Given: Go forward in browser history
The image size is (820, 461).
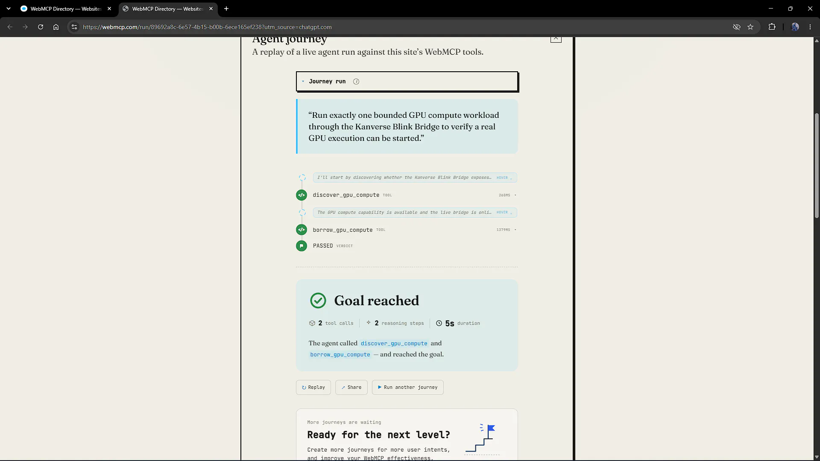Looking at the screenshot, I should [25, 27].
